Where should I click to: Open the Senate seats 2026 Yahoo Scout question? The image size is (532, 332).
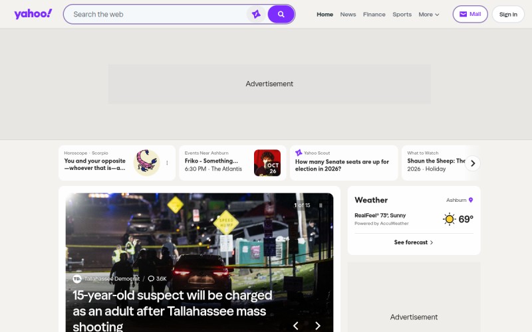[x=342, y=165]
